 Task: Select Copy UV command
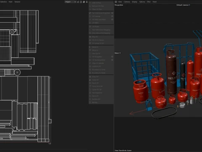(101, 76)
